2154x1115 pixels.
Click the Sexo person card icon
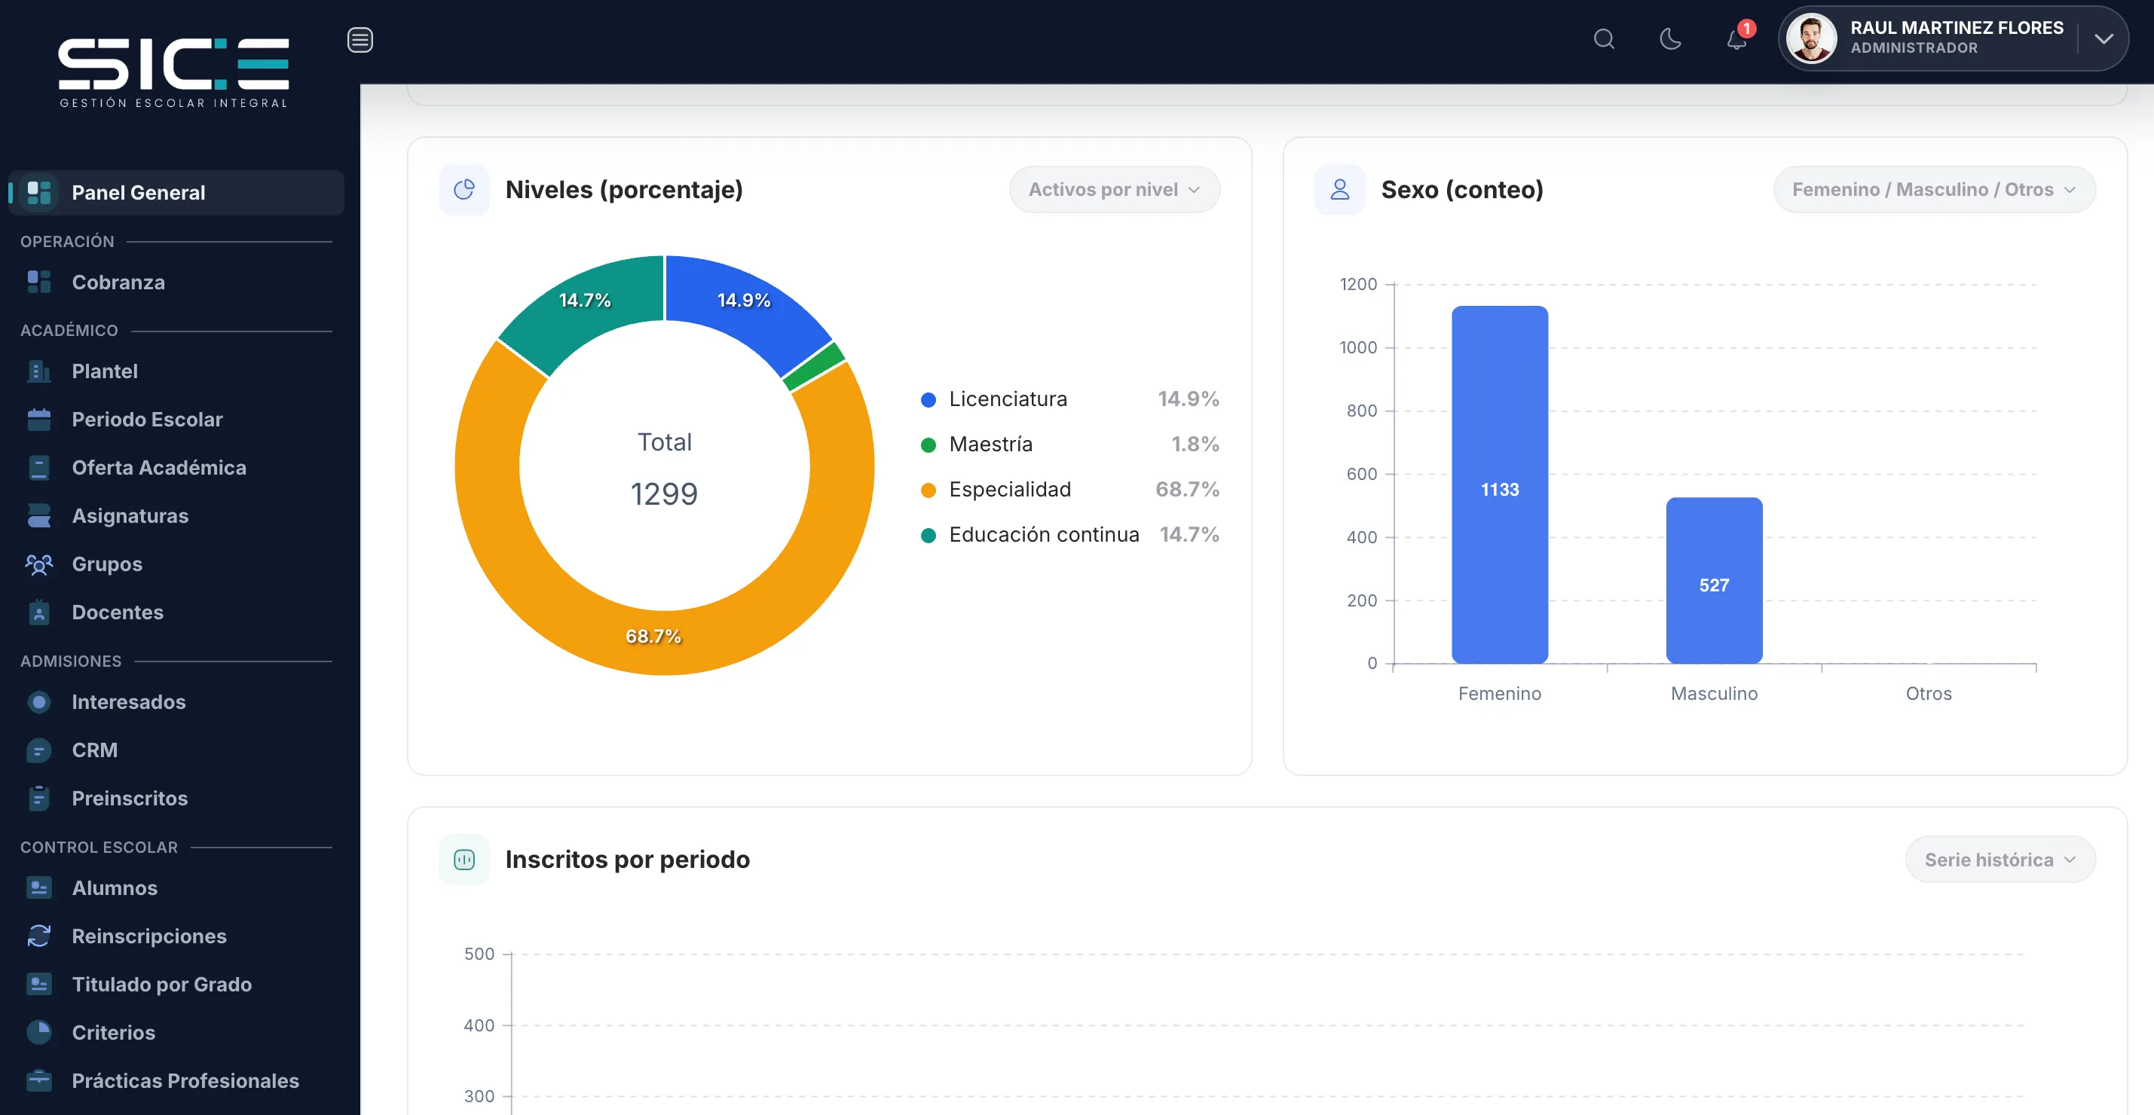(1339, 190)
